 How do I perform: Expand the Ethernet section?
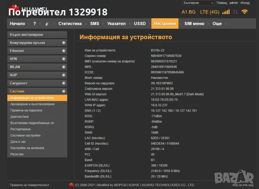(37, 51)
